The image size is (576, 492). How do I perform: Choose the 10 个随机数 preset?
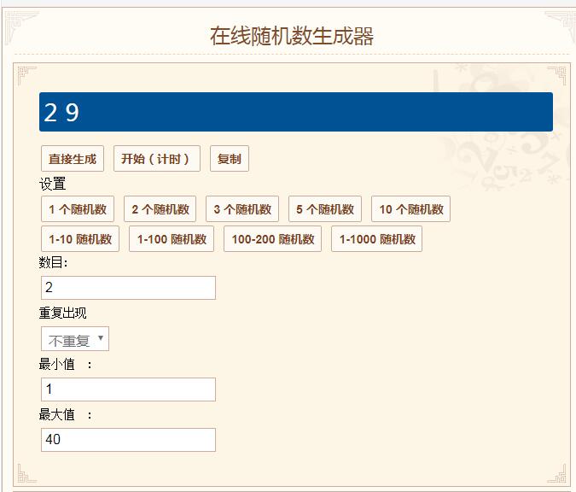410,209
